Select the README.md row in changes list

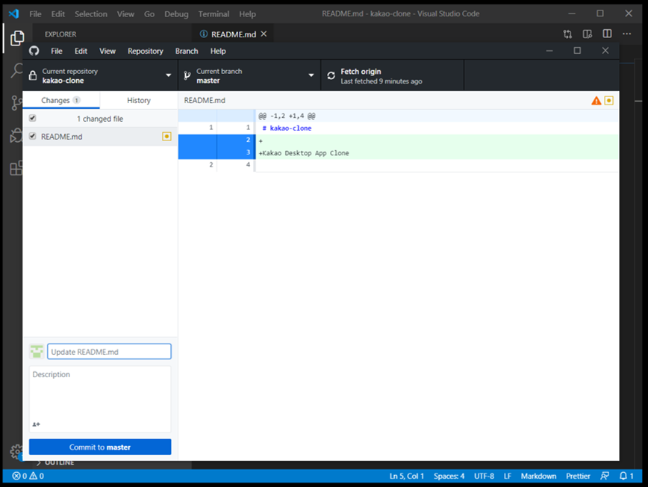tap(101, 137)
